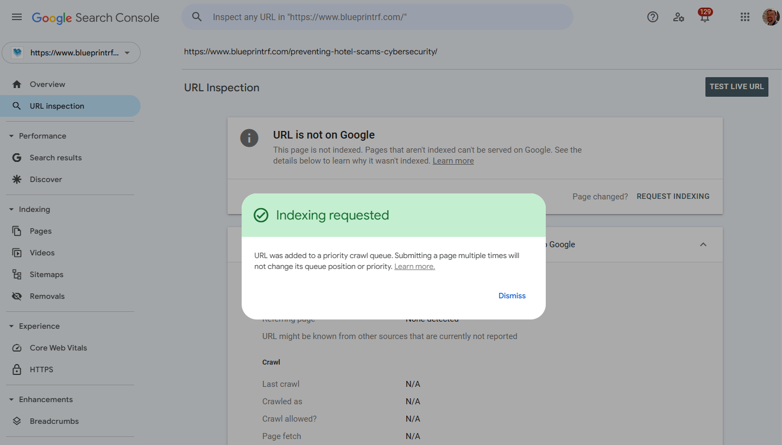Collapse the Indexing section
Screen dimensions: 782x445
(x=11, y=209)
